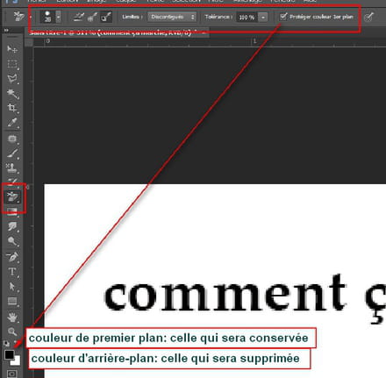The image size is (386, 378).
Task: Select the horizontal Type tool
Action: pyautogui.click(x=12, y=272)
